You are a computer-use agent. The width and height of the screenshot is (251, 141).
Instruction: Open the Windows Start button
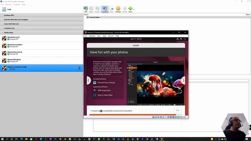[x=2, y=139]
